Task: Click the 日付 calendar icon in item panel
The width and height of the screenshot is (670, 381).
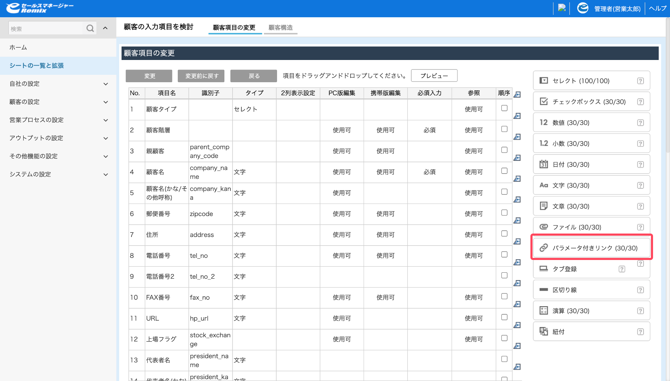Action: 543,164
